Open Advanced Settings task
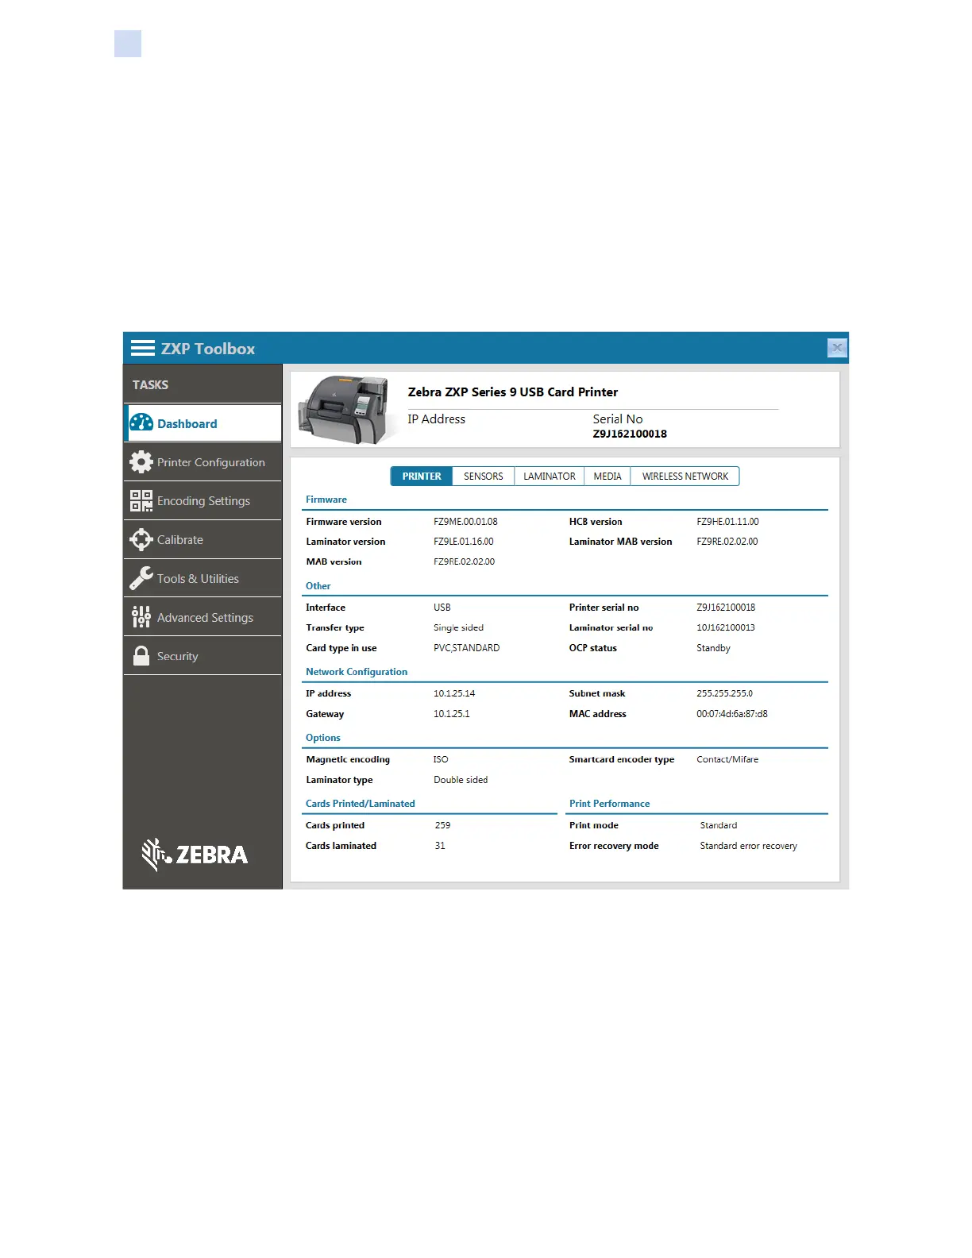This screenshot has width=972, height=1258. point(203,617)
